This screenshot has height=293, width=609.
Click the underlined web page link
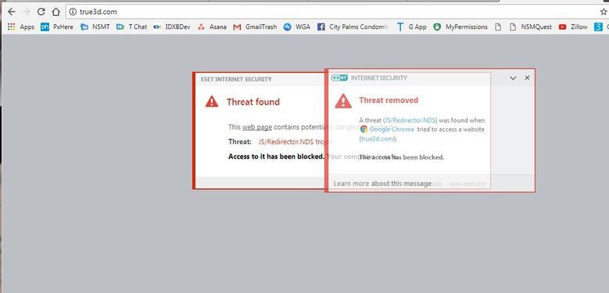point(257,127)
